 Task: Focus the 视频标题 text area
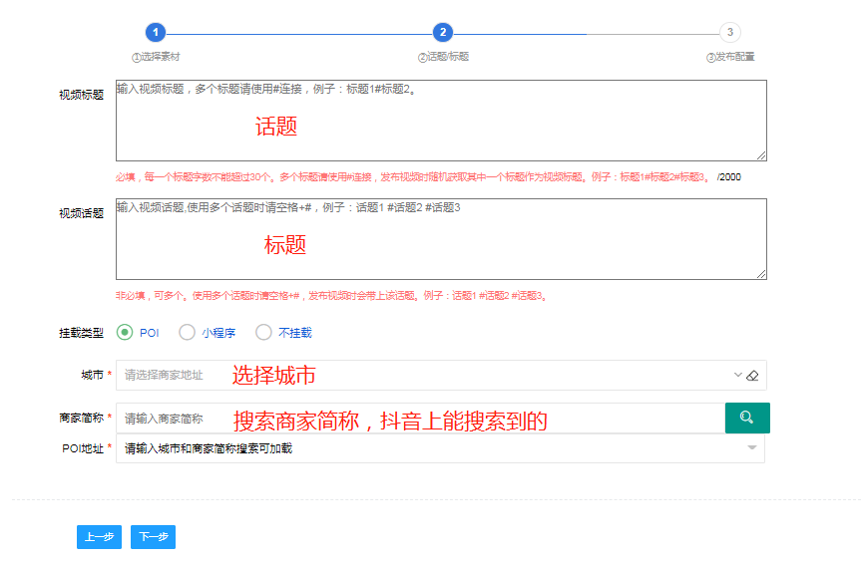point(440,120)
